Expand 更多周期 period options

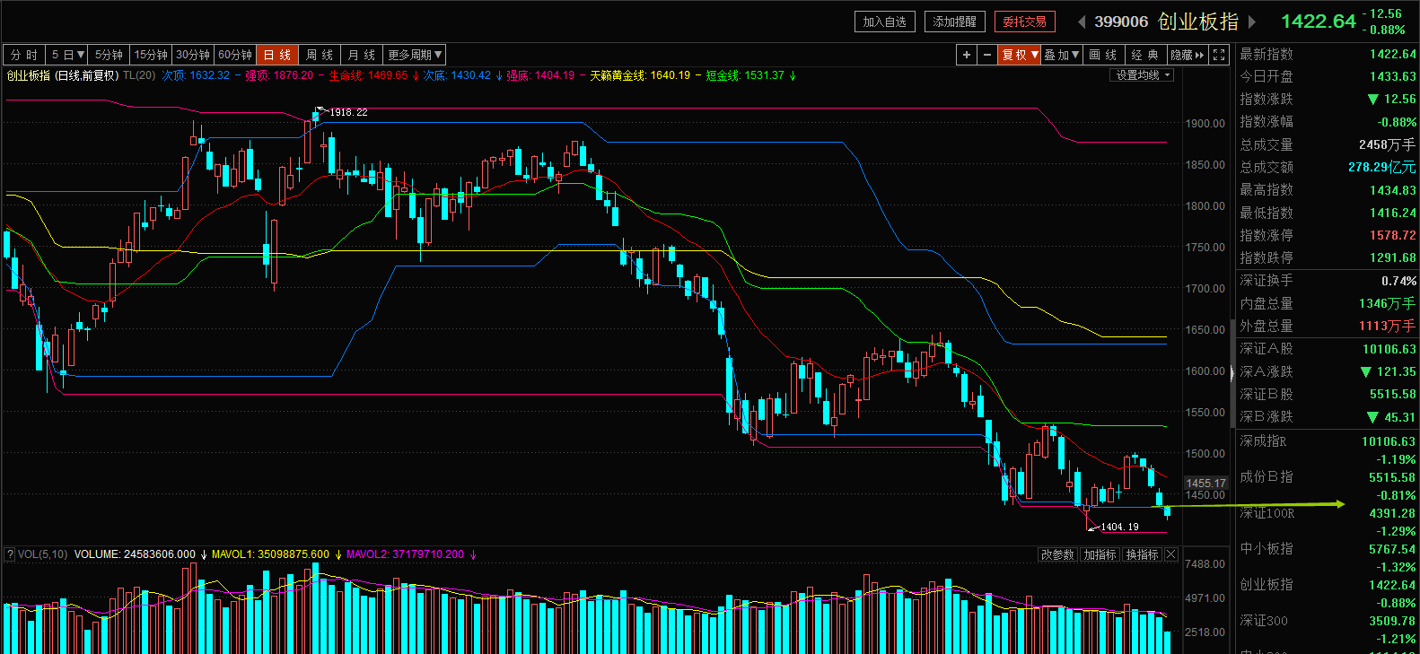415,55
